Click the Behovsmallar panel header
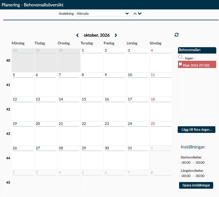This screenshot has width=219, height=197. (197, 50)
